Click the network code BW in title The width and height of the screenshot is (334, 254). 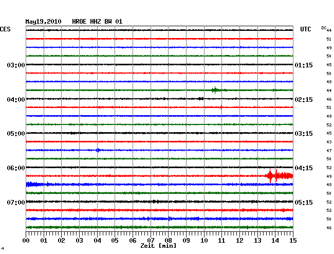[x=108, y=22]
